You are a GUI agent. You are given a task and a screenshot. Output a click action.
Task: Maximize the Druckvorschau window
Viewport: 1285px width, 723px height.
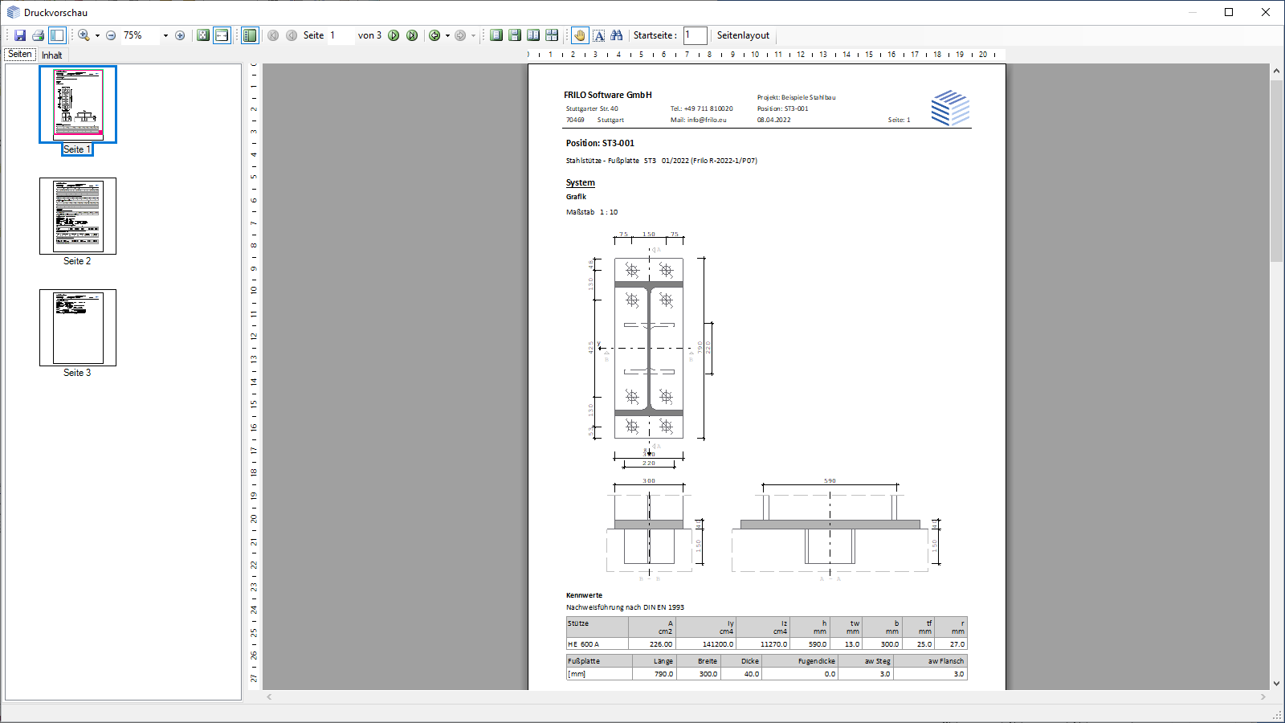point(1229,12)
